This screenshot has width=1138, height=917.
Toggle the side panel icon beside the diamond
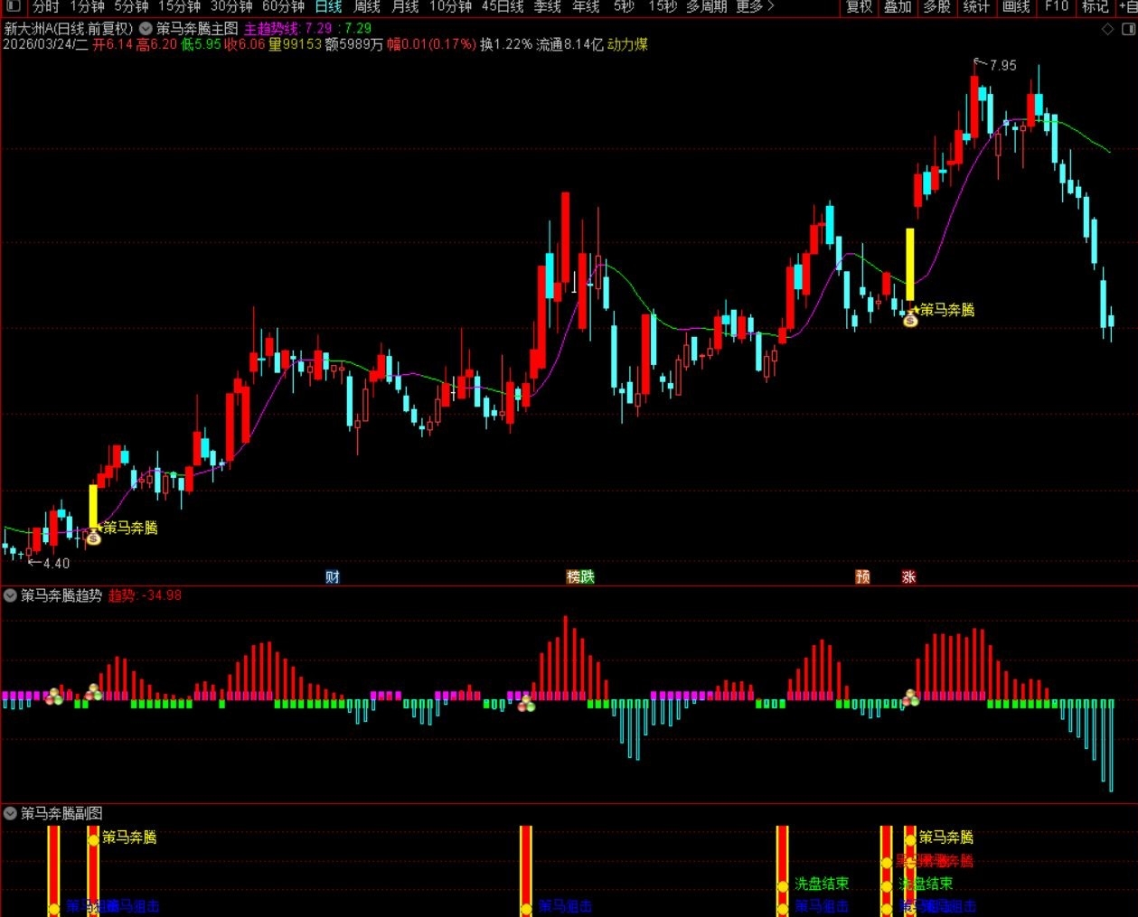(1127, 29)
